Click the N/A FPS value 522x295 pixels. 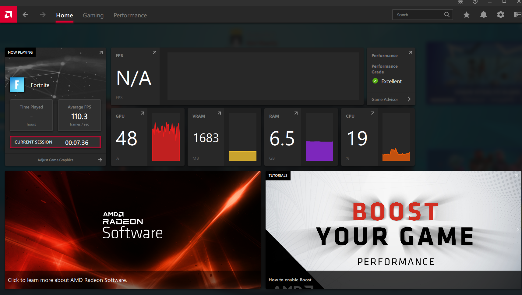tap(134, 78)
